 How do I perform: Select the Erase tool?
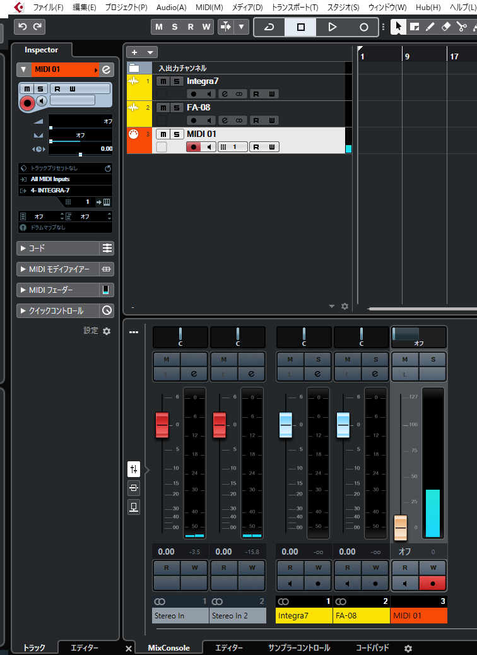click(445, 27)
